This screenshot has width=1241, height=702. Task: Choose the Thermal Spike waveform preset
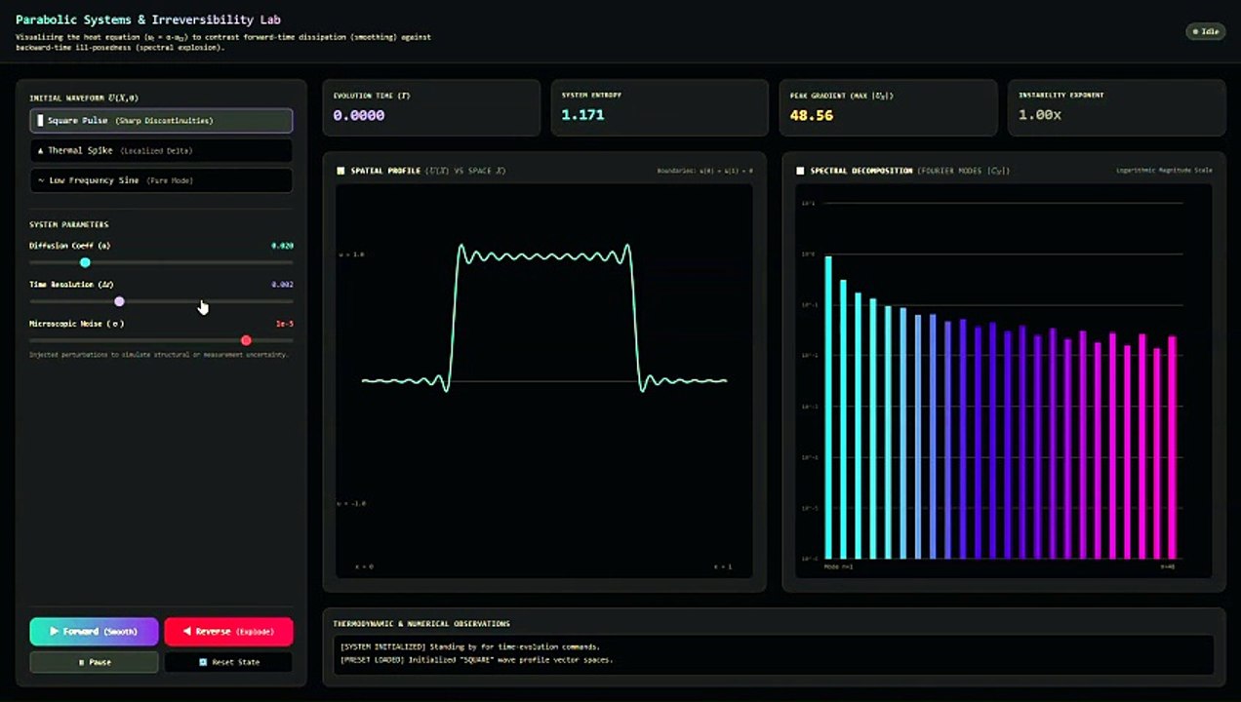coord(161,151)
